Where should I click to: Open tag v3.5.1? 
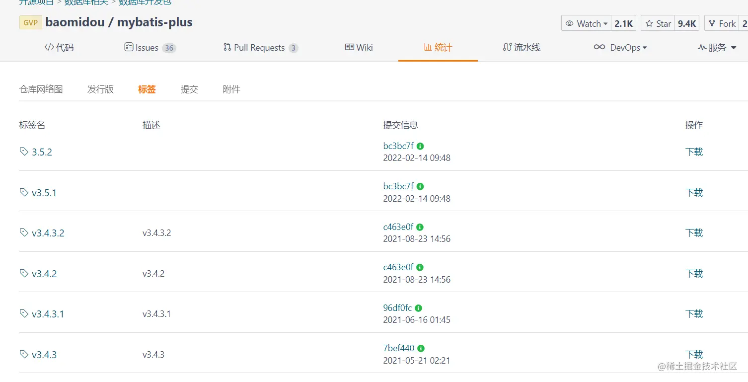click(44, 193)
